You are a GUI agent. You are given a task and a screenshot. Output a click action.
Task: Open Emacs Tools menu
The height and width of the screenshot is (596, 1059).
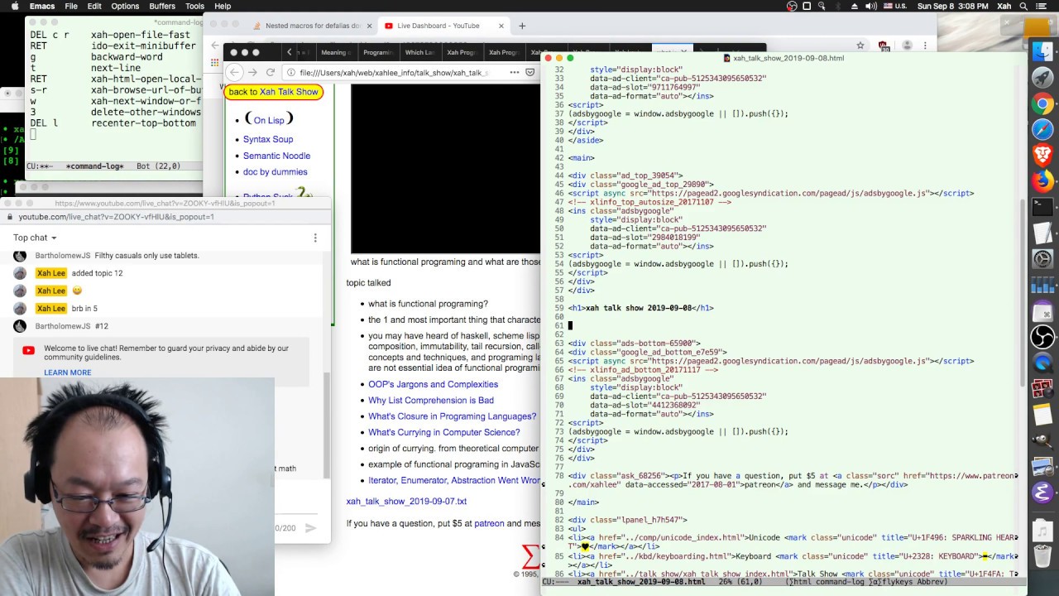(x=194, y=7)
